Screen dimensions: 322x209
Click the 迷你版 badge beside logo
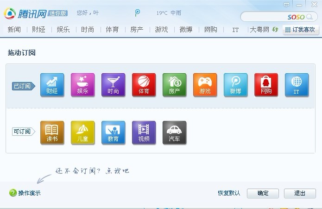point(58,13)
